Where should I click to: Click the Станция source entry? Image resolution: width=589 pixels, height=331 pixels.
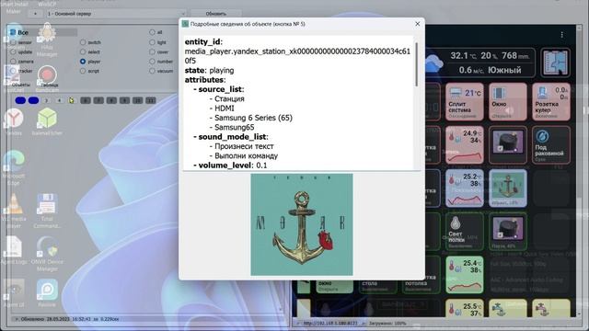(x=229, y=98)
